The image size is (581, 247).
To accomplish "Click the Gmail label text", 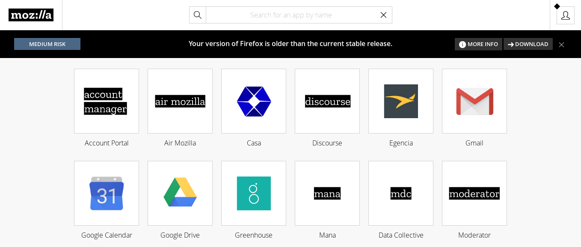I will pyautogui.click(x=474, y=143).
